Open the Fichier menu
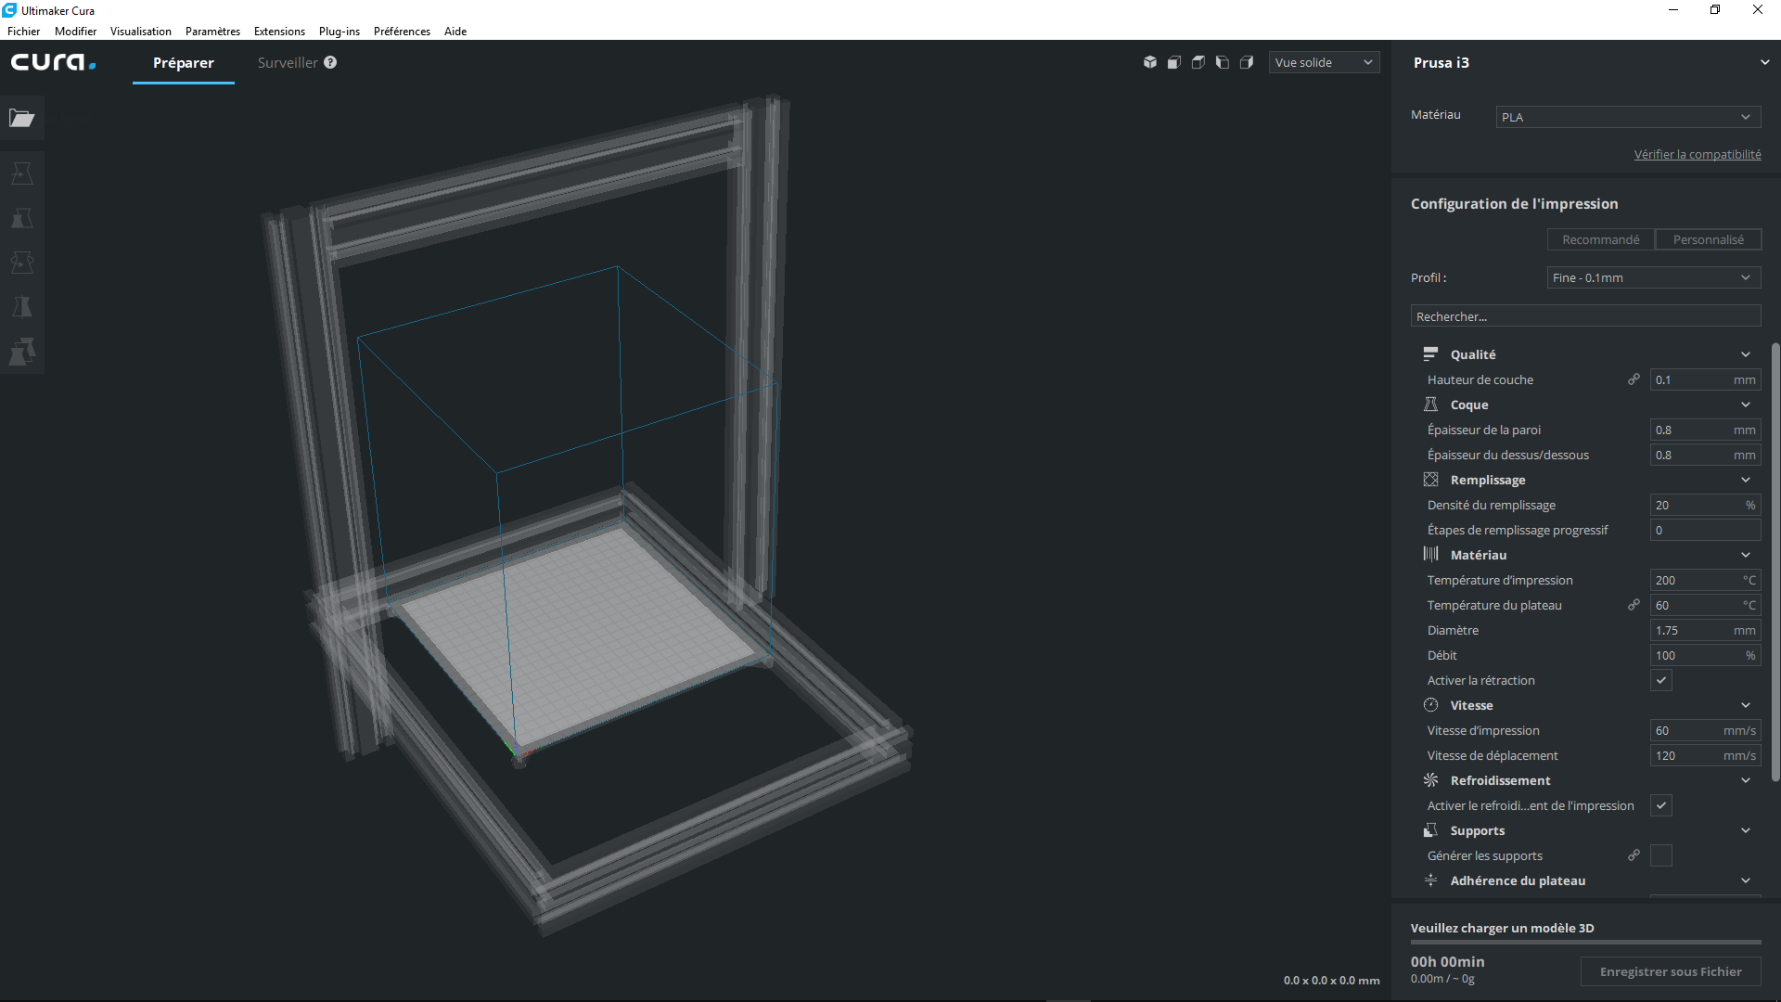The image size is (1781, 1002). click(x=24, y=32)
